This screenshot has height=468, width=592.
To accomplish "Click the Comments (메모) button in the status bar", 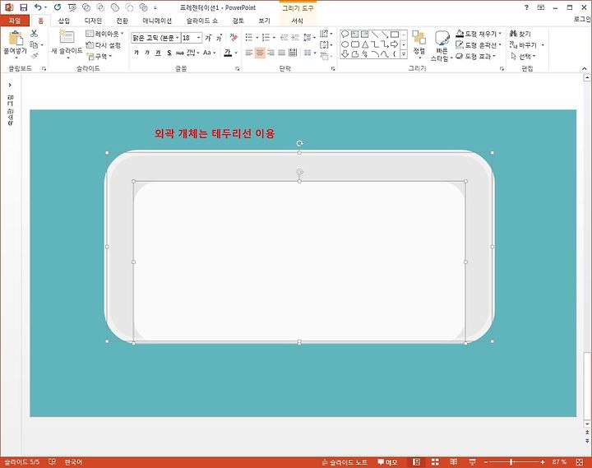I will [x=387, y=462].
